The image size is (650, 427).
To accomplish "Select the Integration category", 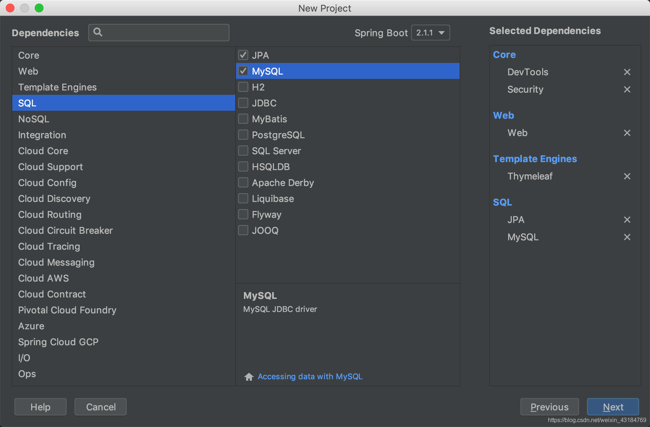I will click(x=124, y=135).
